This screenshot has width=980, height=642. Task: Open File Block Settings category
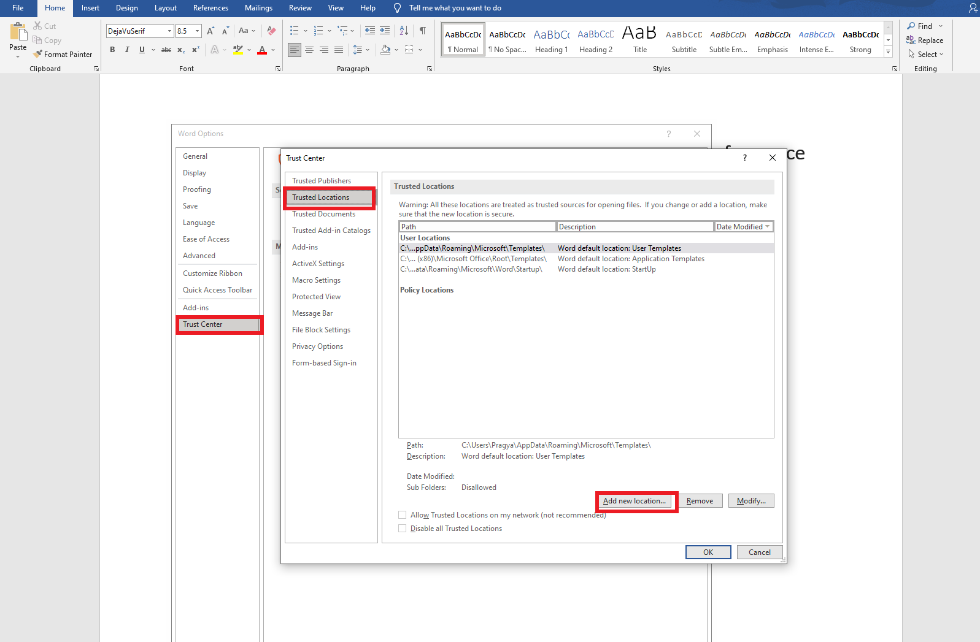[321, 330]
